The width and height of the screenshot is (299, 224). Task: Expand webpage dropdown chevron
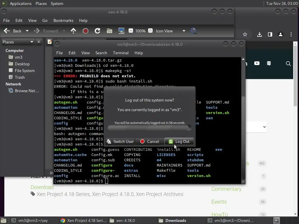pos(265,127)
